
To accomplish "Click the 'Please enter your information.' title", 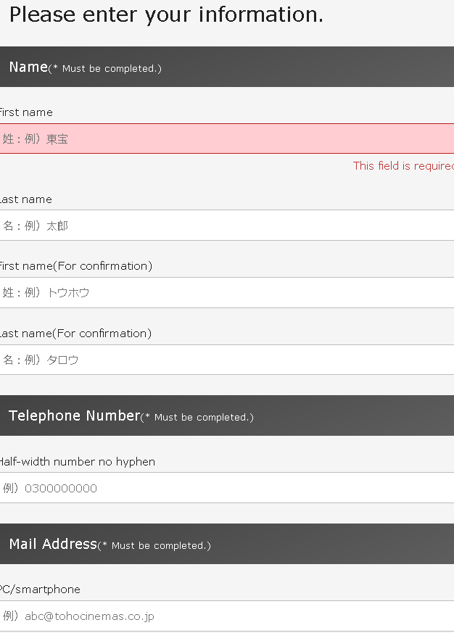I will click(165, 15).
